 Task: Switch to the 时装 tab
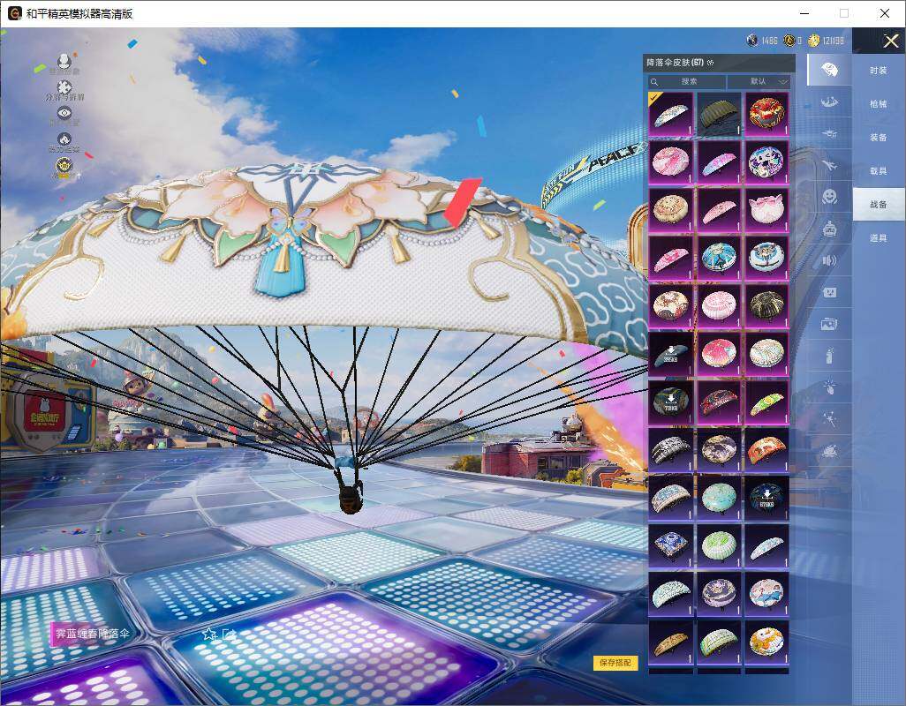coord(879,71)
